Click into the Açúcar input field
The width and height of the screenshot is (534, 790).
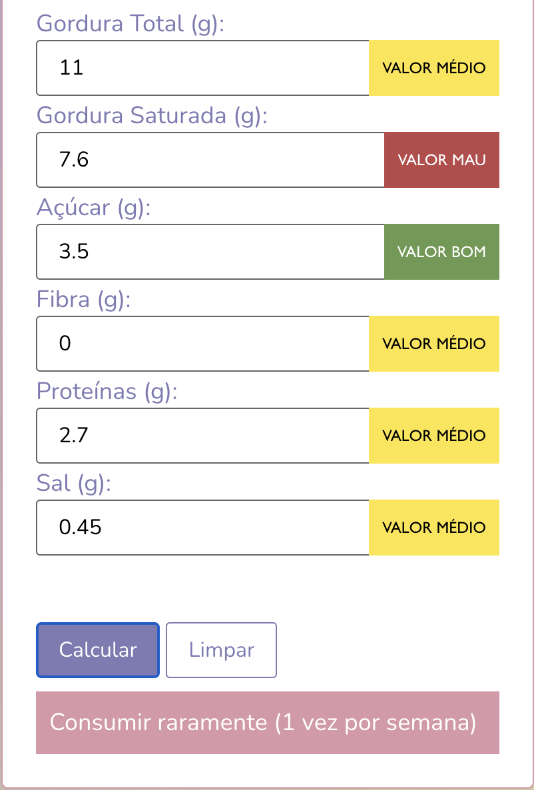[x=210, y=251]
